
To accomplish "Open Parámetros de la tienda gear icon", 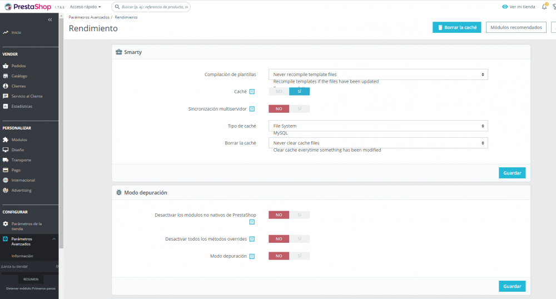I will (x=6, y=224).
